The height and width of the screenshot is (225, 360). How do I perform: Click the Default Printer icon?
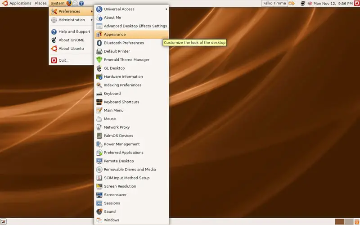(x=99, y=51)
